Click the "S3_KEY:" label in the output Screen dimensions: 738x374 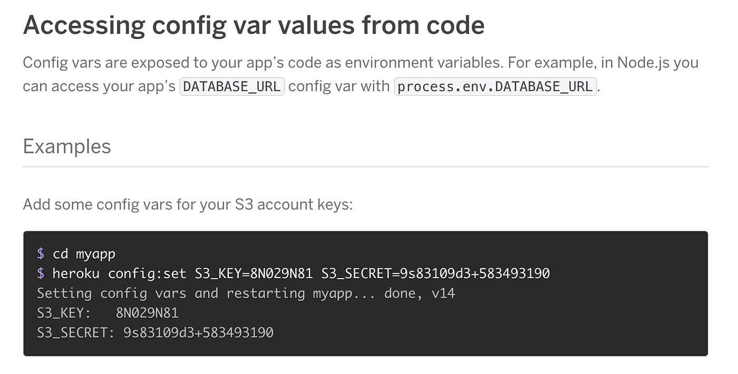click(x=64, y=313)
